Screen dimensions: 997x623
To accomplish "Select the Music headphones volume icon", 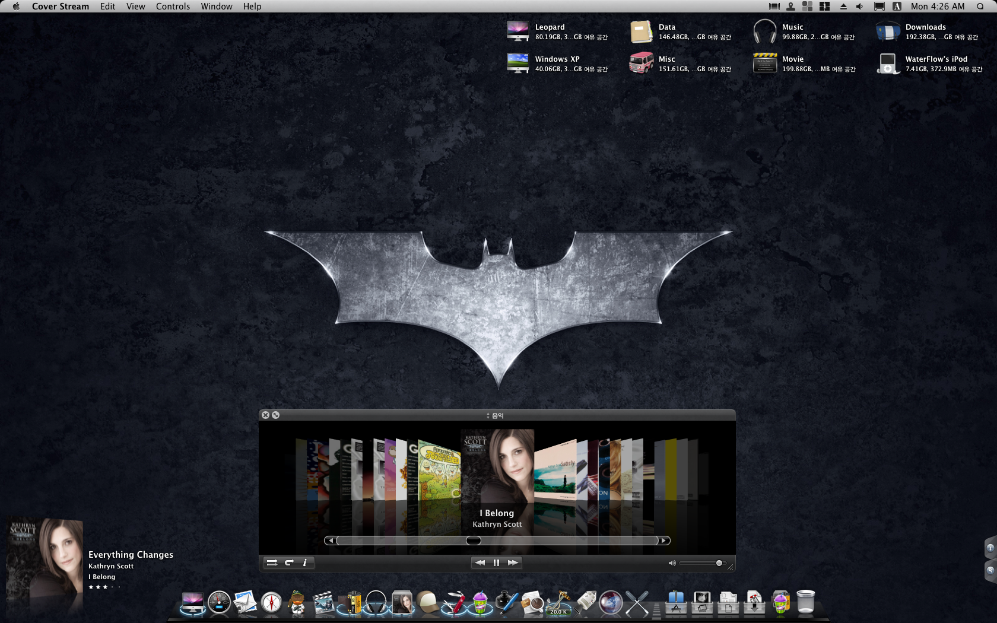I will (x=764, y=31).
